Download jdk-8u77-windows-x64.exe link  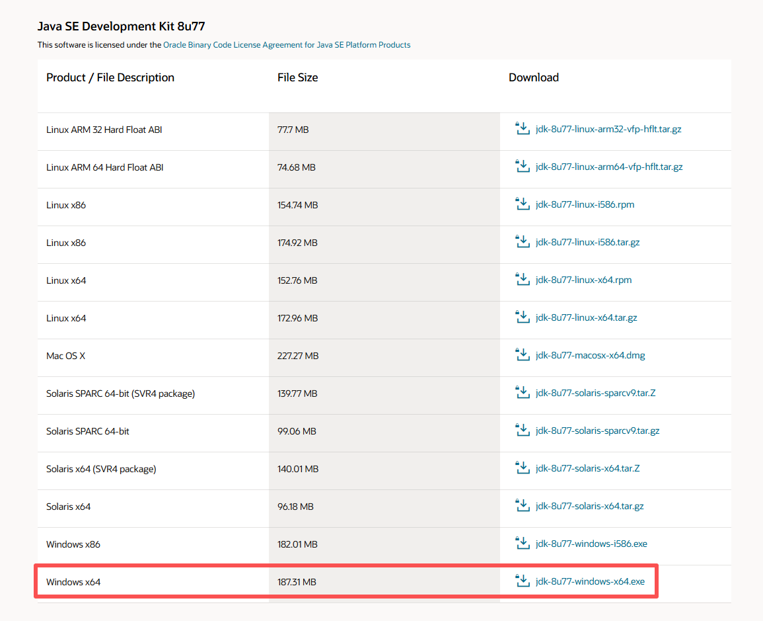pos(590,581)
